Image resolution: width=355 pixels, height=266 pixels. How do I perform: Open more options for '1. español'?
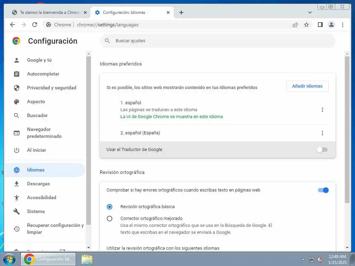322,110
